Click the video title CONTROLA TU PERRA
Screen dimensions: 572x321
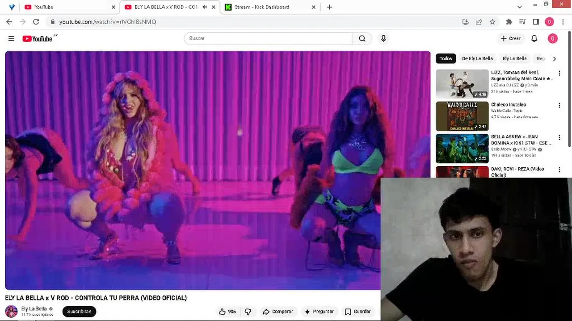click(x=96, y=298)
